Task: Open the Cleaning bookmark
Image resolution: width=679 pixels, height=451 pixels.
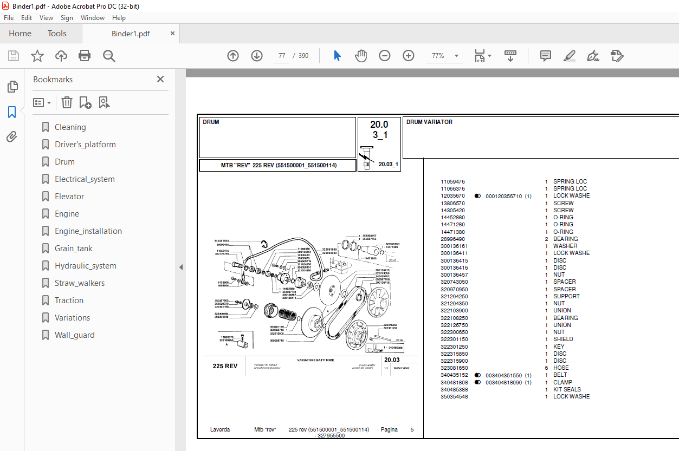Action: [70, 127]
